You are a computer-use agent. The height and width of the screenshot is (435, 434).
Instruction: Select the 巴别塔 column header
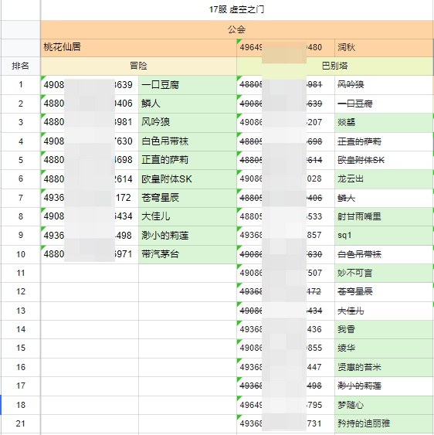point(335,66)
